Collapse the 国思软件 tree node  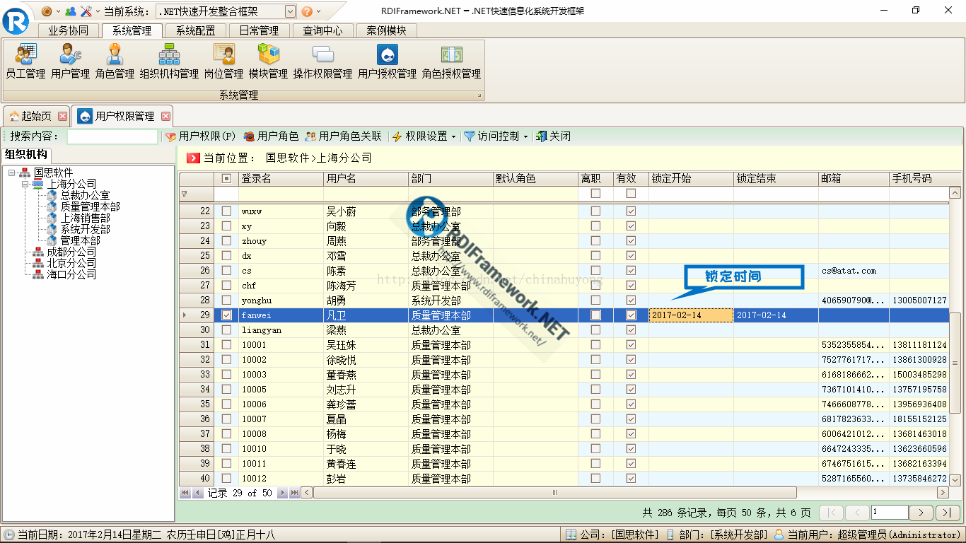point(12,173)
